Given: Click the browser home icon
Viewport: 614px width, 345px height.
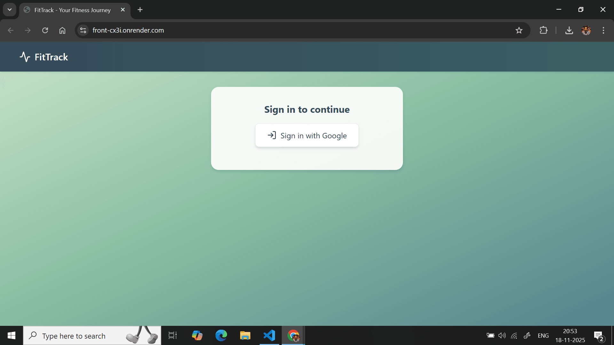Looking at the screenshot, I should tap(62, 30).
